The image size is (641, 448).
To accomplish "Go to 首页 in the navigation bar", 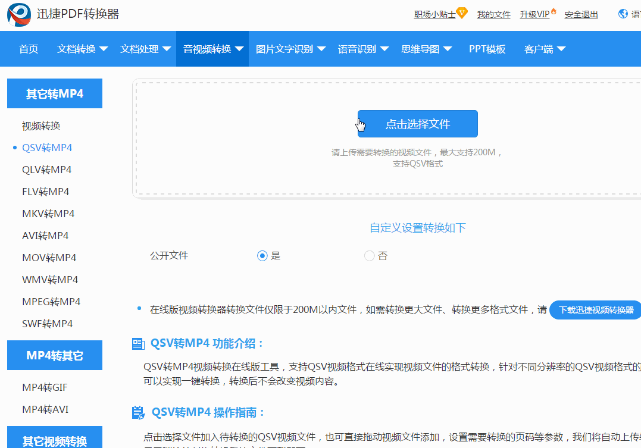I will [29, 49].
